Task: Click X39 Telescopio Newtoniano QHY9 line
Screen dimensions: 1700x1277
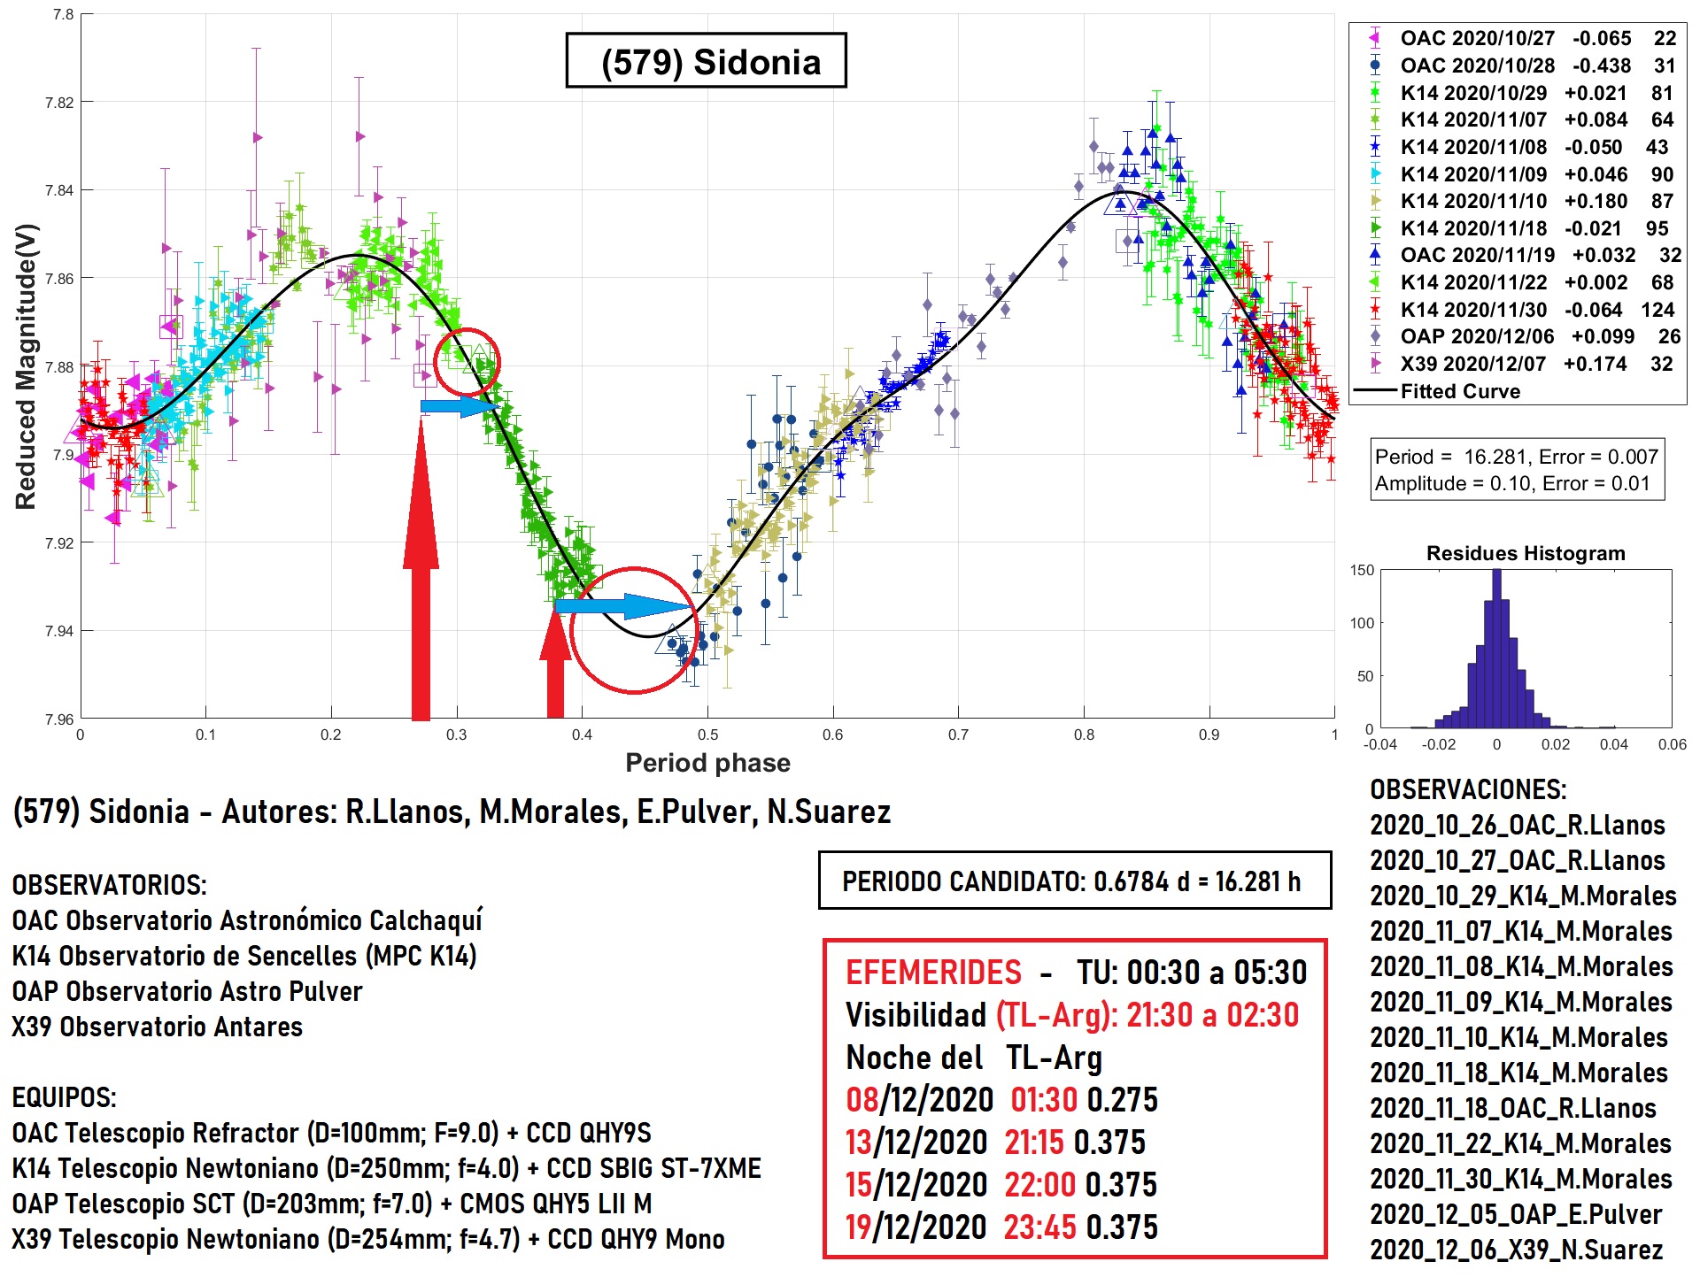Action: pyautogui.click(x=368, y=1239)
